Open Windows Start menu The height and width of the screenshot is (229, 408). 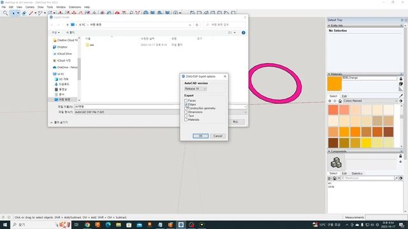[x=5, y=225]
